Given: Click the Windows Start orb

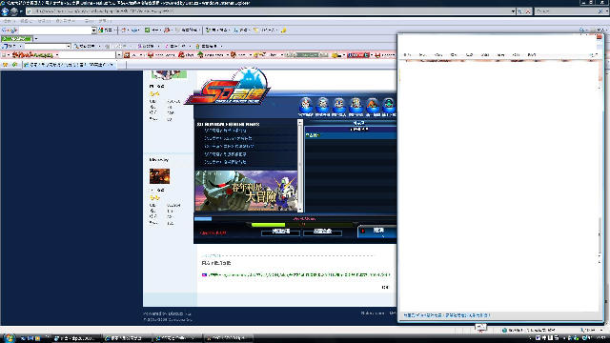Looking at the screenshot, I should (x=9, y=338).
